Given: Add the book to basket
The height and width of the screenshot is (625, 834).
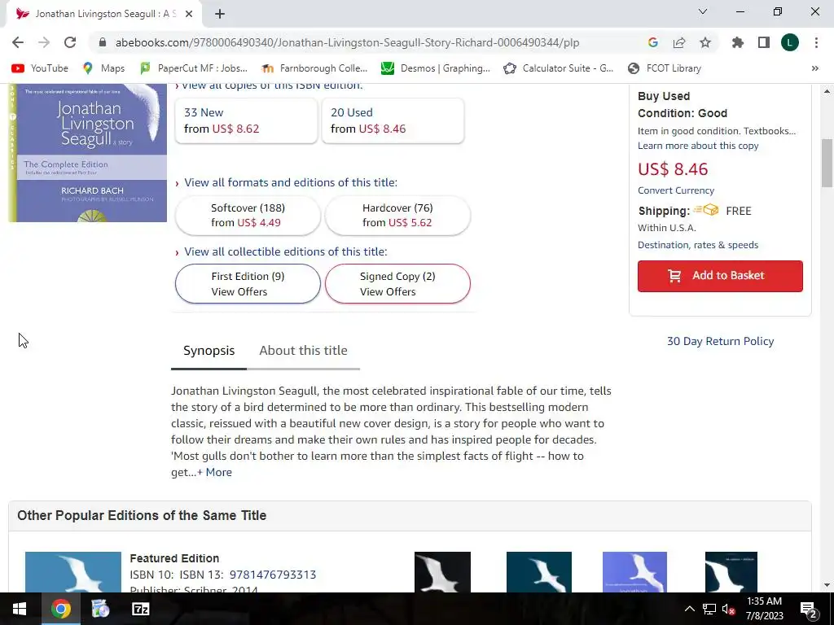Looking at the screenshot, I should [720, 276].
